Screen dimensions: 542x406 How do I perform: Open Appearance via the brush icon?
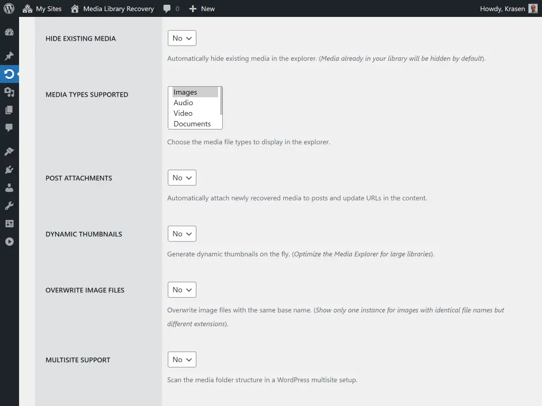pyautogui.click(x=9, y=151)
